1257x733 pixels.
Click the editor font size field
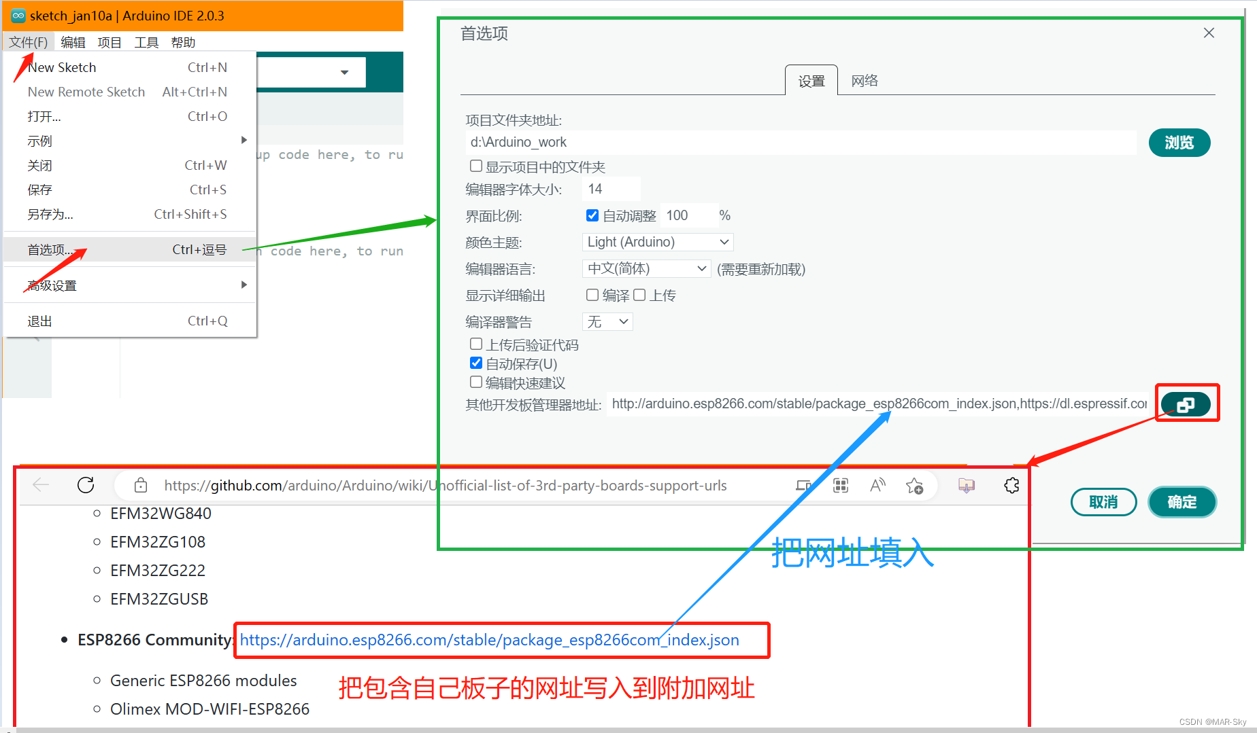[611, 189]
